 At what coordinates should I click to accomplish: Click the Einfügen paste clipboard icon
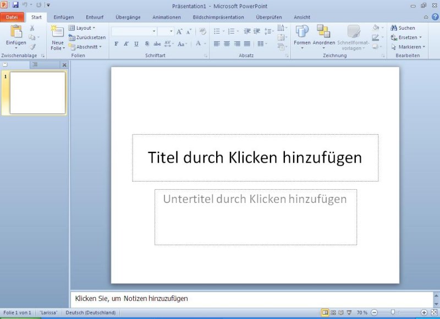point(16,32)
